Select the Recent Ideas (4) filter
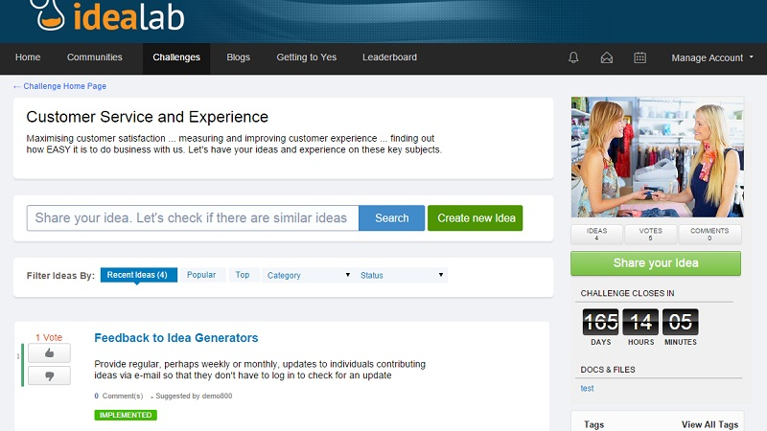The image size is (767, 431). [137, 275]
